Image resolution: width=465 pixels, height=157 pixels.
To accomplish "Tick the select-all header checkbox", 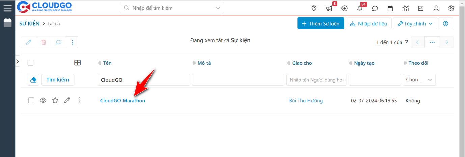I will 31,63.
